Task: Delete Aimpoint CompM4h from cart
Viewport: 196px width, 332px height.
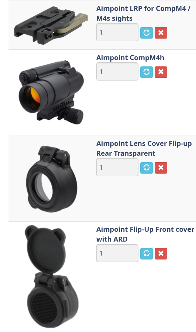Action: click(x=161, y=72)
